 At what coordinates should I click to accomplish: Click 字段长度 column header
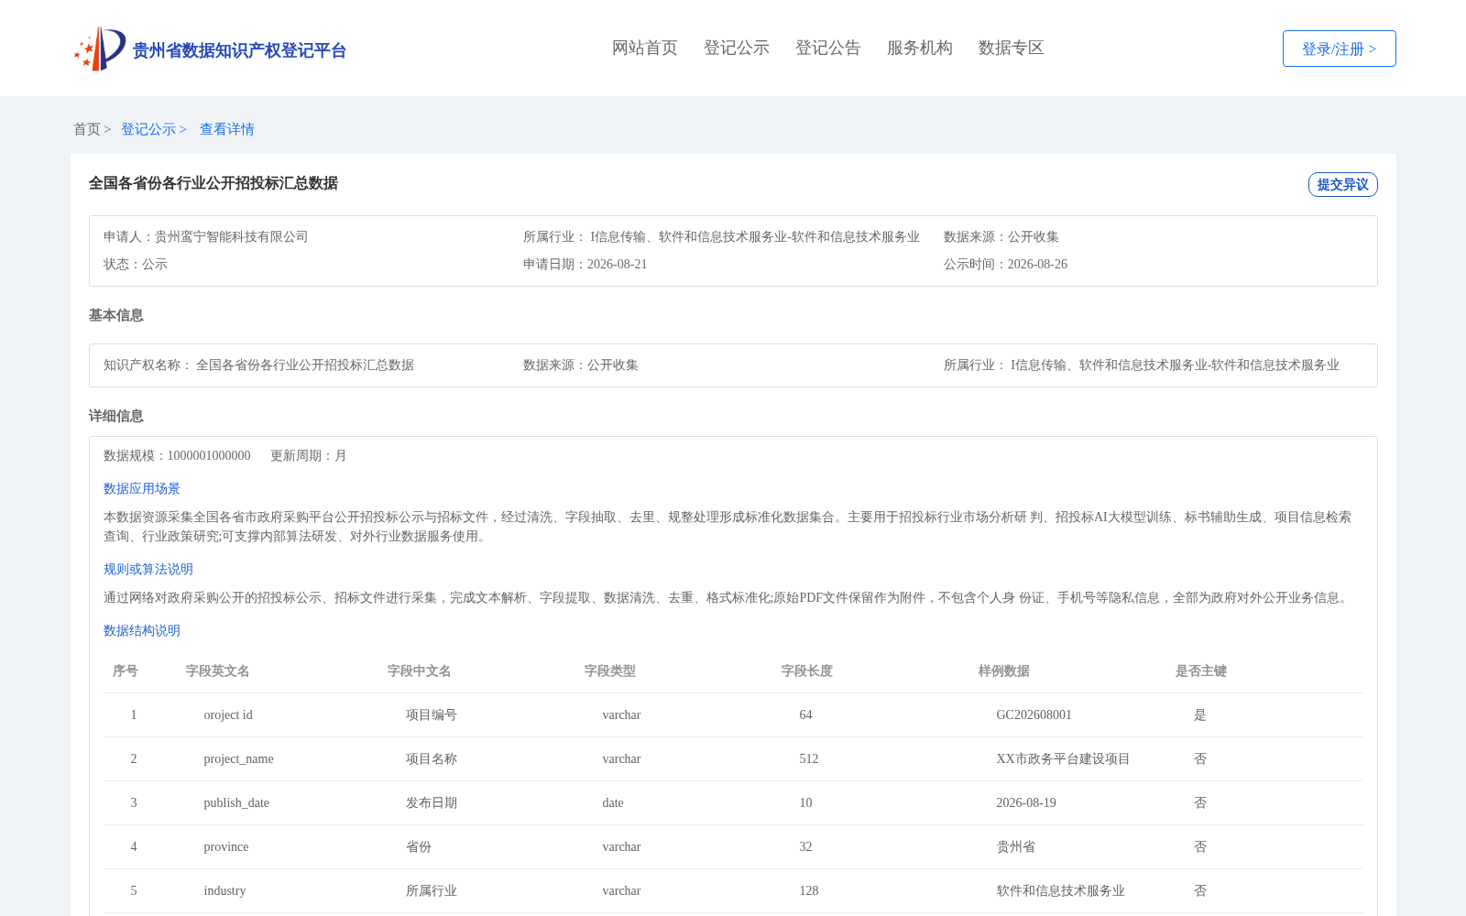coord(807,671)
